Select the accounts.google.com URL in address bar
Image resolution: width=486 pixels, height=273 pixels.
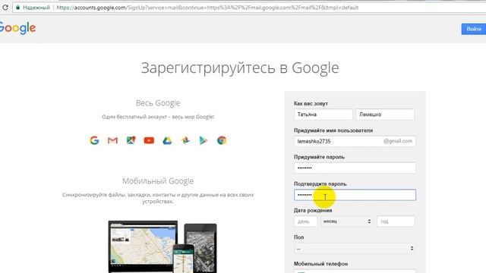click(207, 8)
